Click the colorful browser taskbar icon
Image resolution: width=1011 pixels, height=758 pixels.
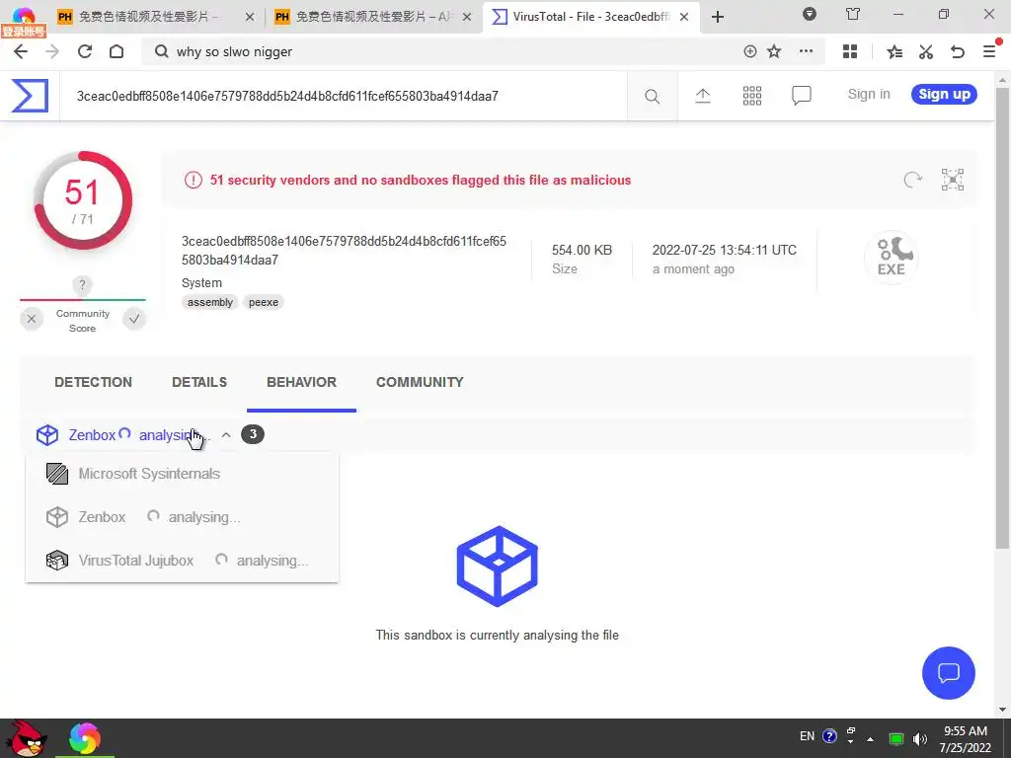[x=85, y=738]
